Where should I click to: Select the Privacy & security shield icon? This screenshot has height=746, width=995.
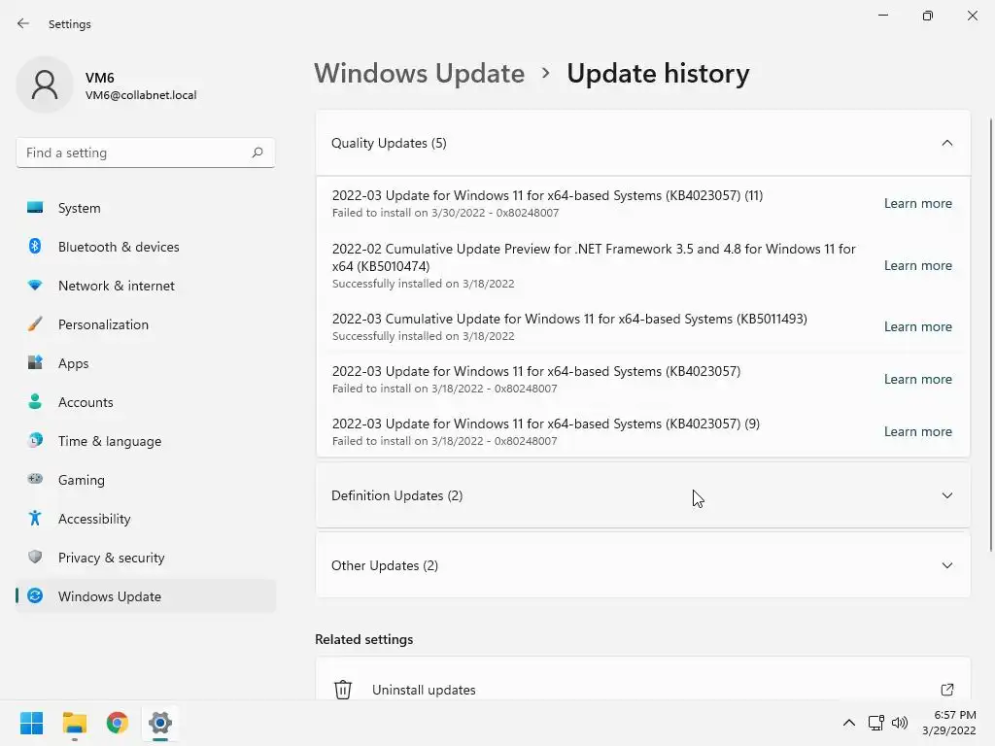[35, 557]
